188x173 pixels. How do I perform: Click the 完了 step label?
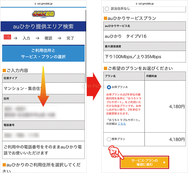pos(70,38)
